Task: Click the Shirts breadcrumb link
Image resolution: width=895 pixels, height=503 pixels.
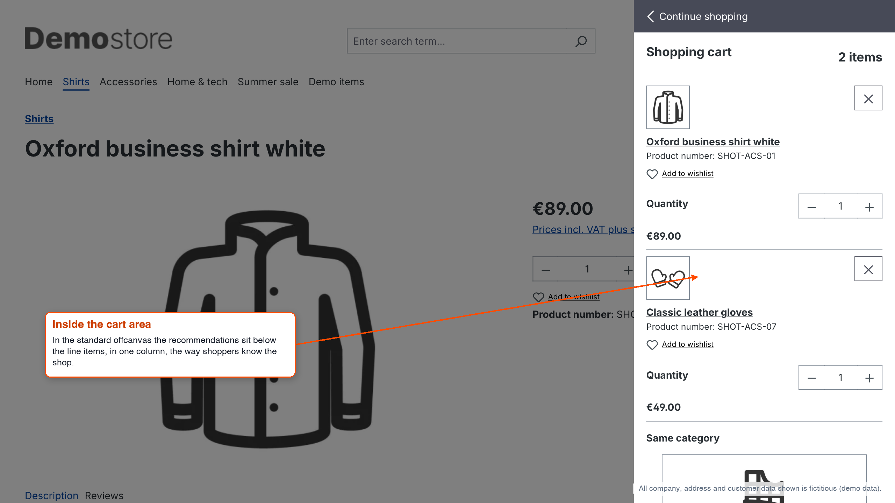Action: 39,119
